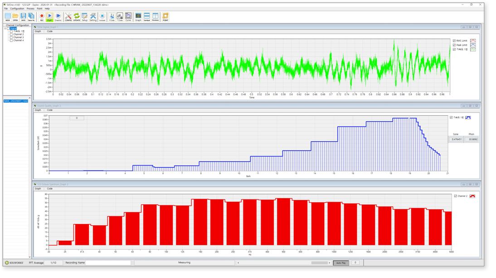
Task: Click the Save As toolbar icon
Action: pos(31,17)
